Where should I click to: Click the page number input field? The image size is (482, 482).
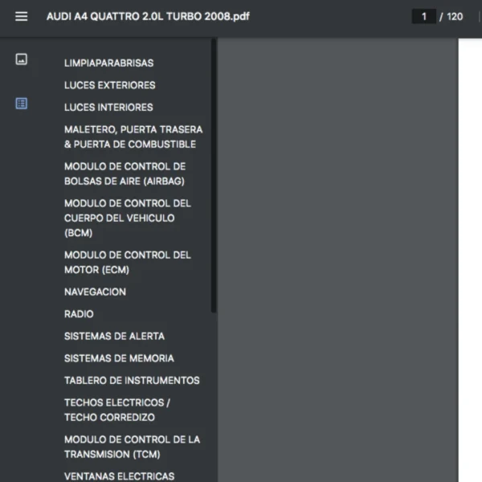[423, 16]
